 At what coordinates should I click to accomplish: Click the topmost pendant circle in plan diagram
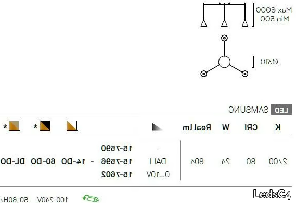point(224,38)
